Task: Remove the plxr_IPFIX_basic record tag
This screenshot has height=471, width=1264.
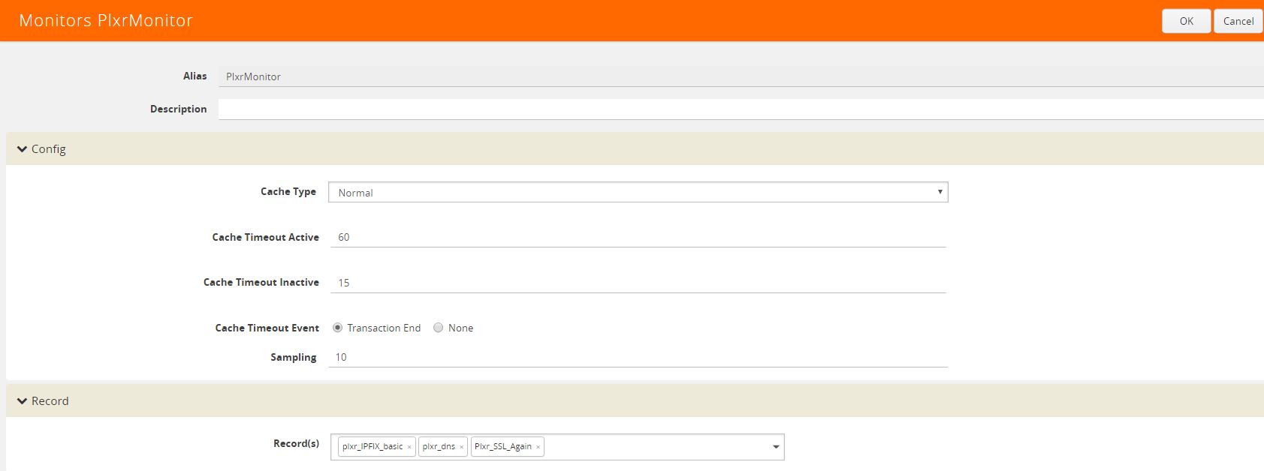Action: [x=409, y=447]
